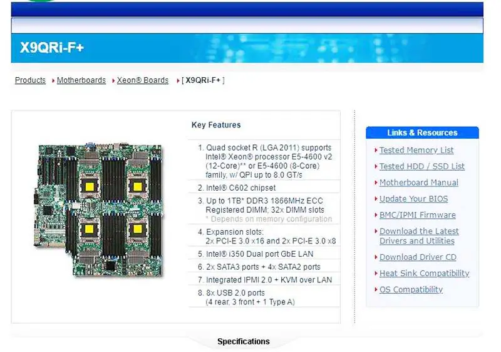Click the Download Driver CD link
Image resolution: width=501 pixels, height=352 pixels.
(x=418, y=257)
